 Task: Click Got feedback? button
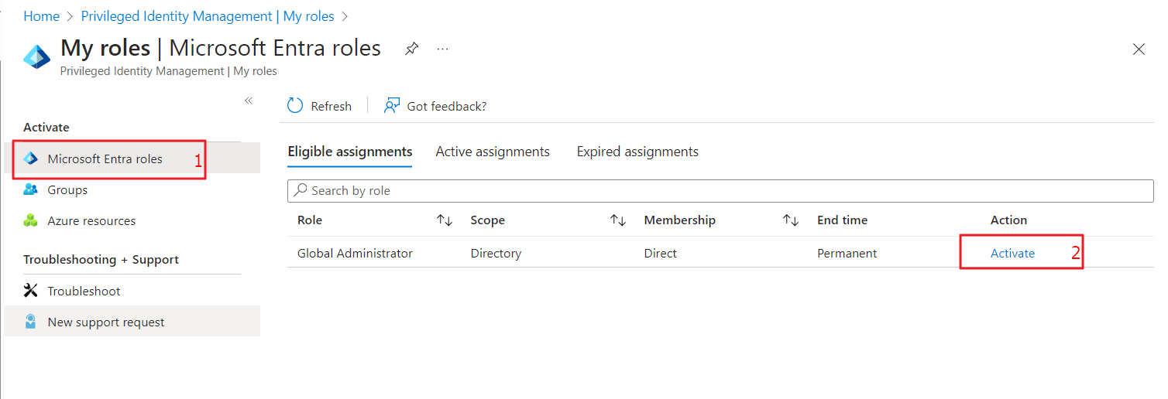coord(435,106)
